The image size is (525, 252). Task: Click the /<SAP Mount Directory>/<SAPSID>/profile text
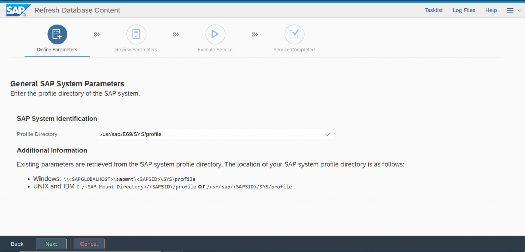[x=139, y=187]
